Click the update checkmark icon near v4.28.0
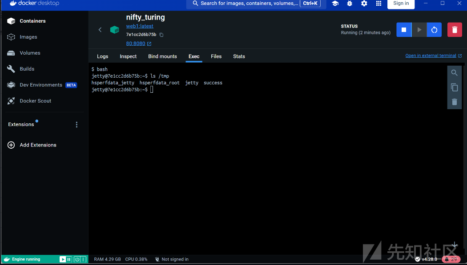 [x=418, y=259]
